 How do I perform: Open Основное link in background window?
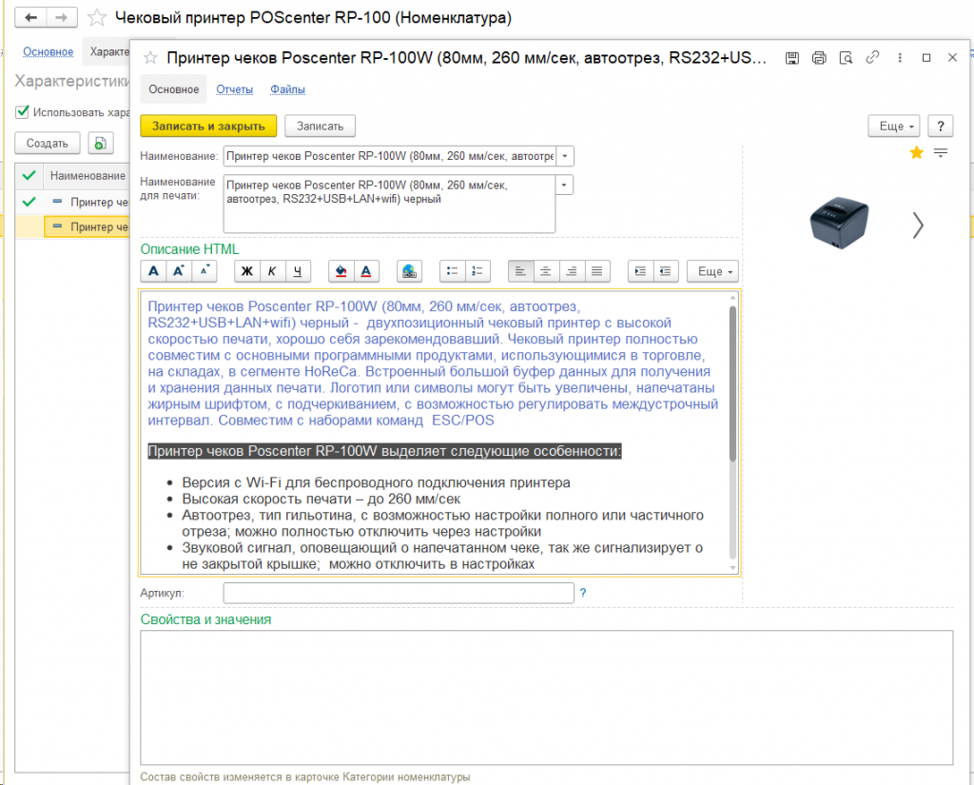tap(48, 51)
